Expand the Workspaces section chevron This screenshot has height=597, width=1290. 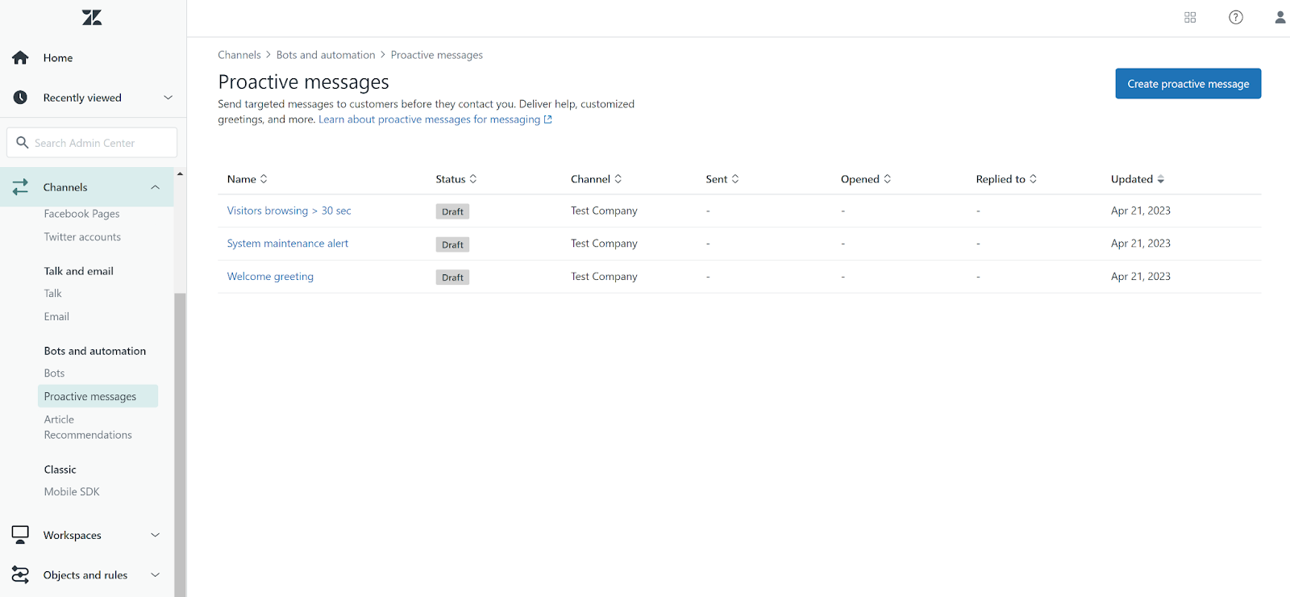pyautogui.click(x=156, y=535)
